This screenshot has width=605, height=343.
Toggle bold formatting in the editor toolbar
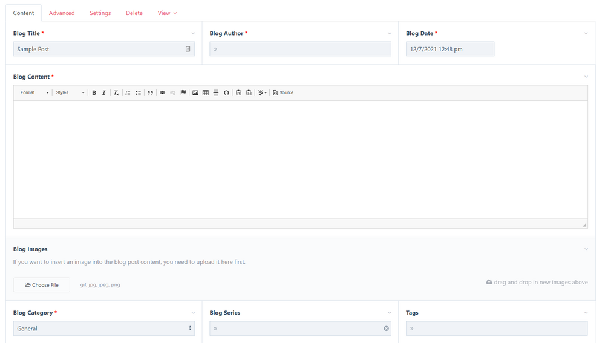click(x=94, y=93)
